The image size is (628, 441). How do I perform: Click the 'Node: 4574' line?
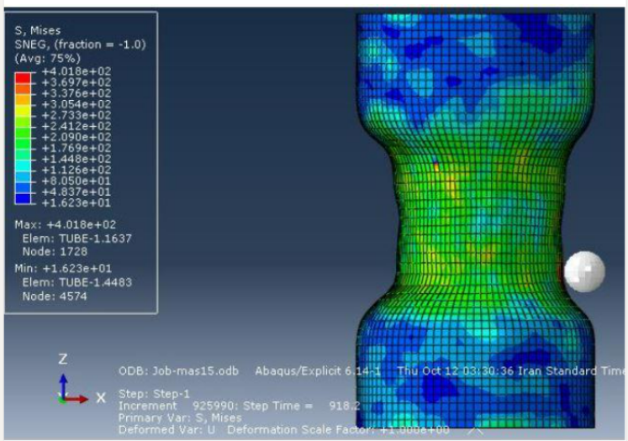point(55,297)
